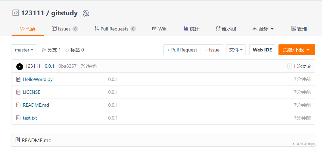View 标签 0 tags link
This screenshot has height=149, width=322.
click(x=74, y=50)
